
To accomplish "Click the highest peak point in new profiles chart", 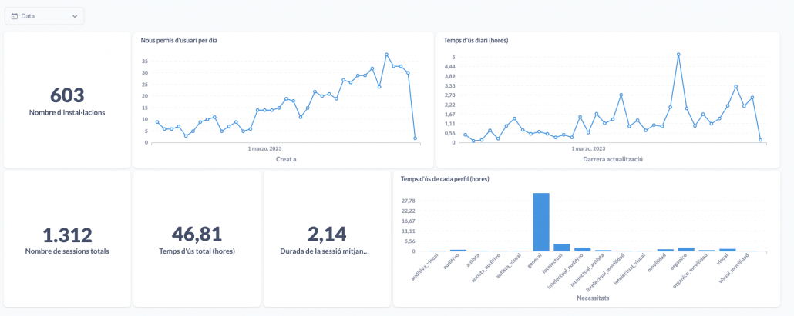I will (x=386, y=55).
